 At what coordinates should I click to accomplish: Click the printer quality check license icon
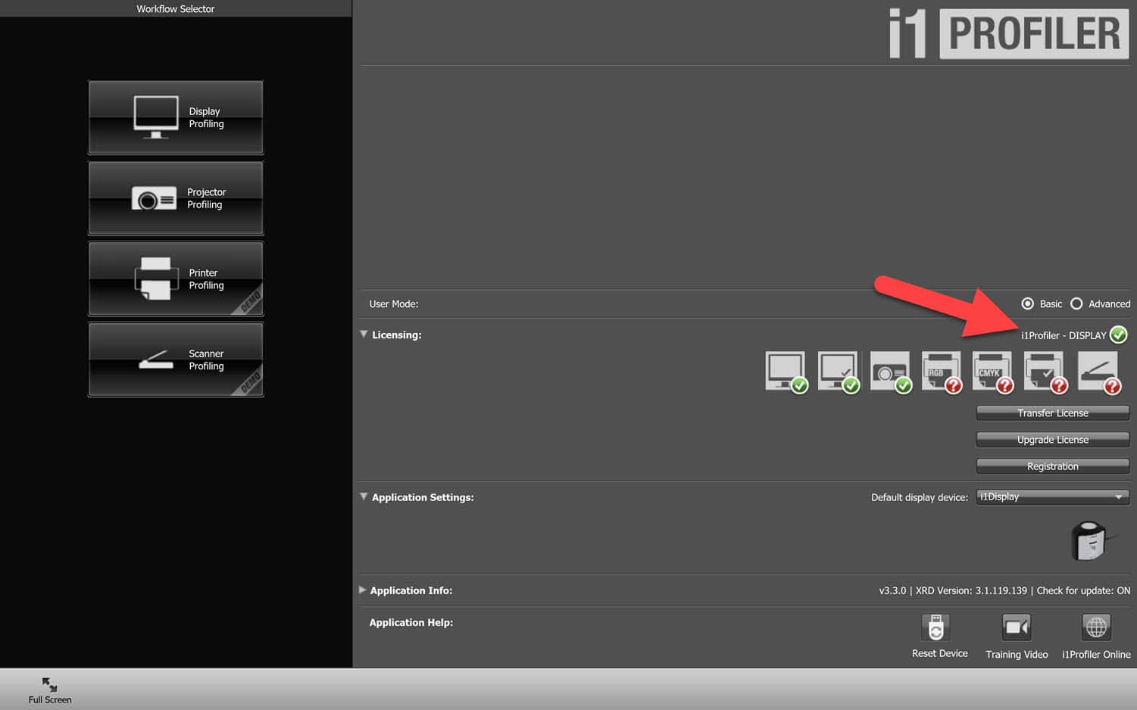click(1045, 372)
